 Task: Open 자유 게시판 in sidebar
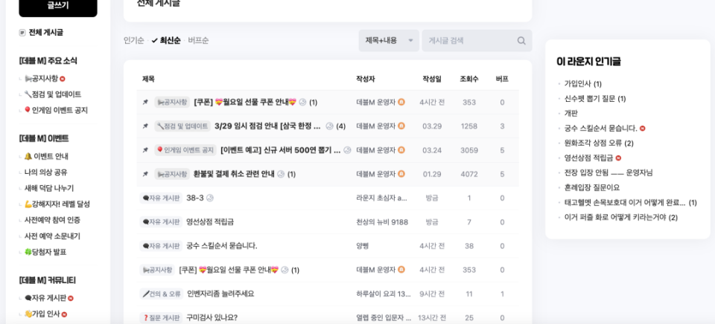[45, 298]
